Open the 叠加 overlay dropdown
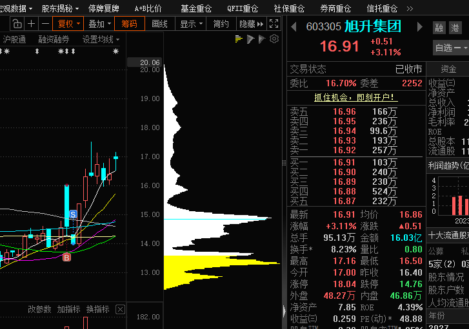This screenshot has width=469, height=329. [99, 24]
